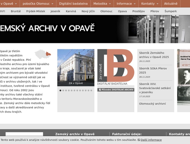Open Sborník Zemského archivu v Opavě 2025
The width and height of the screenshot is (190, 144).
click(x=154, y=55)
